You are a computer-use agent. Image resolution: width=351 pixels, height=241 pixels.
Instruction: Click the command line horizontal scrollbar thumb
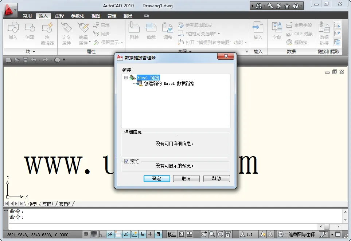tap(327, 226)
